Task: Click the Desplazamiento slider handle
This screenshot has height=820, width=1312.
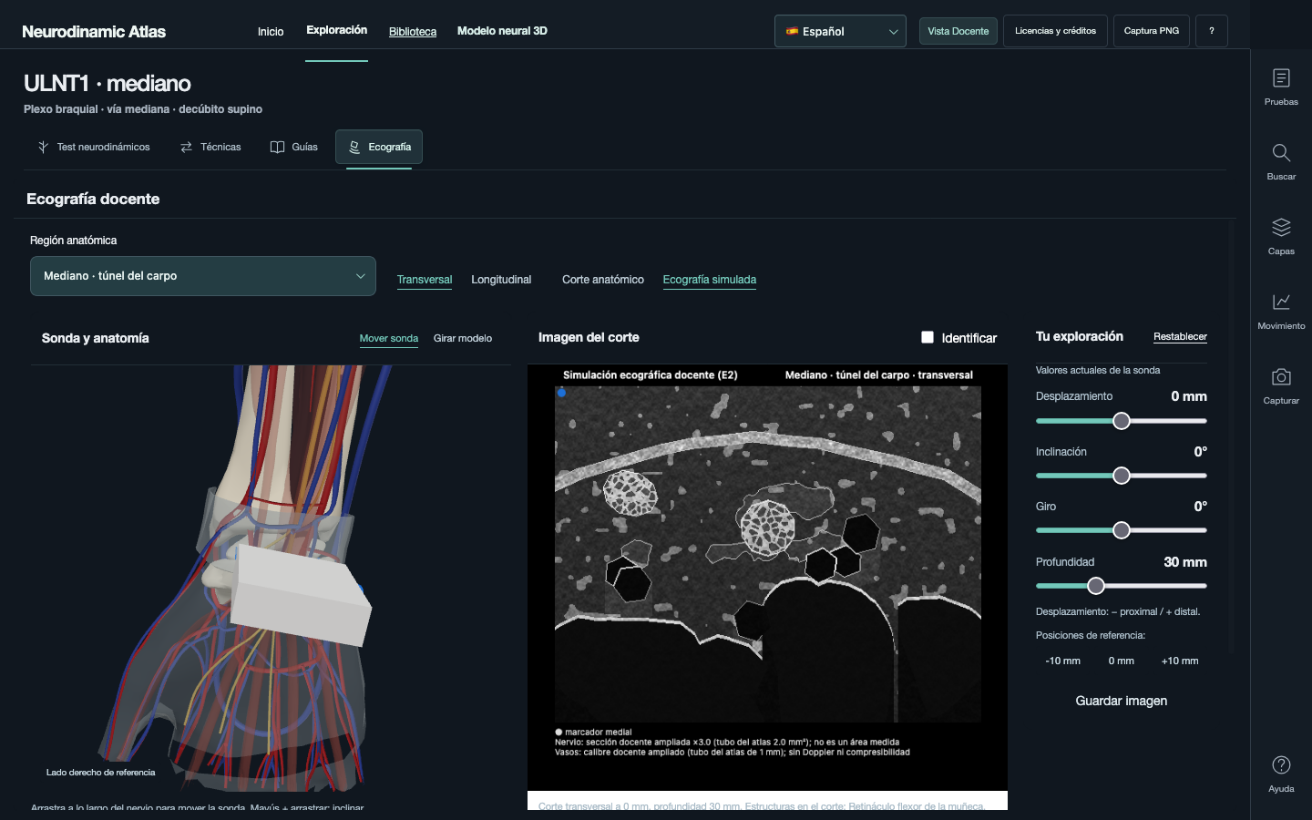Action: point(1122,421)
